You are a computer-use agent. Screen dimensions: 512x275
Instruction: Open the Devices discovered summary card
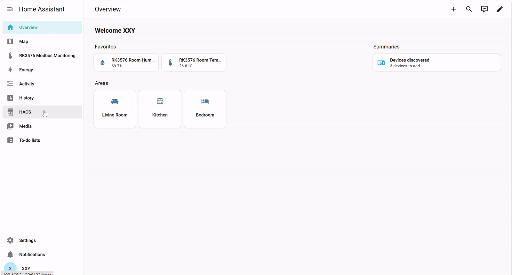(436, 63)
